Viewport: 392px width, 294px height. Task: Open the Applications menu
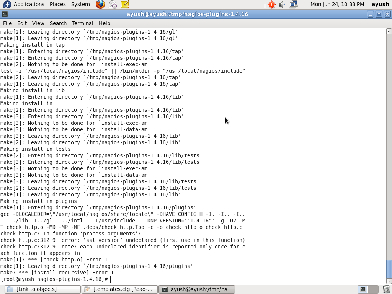(25, 4)
